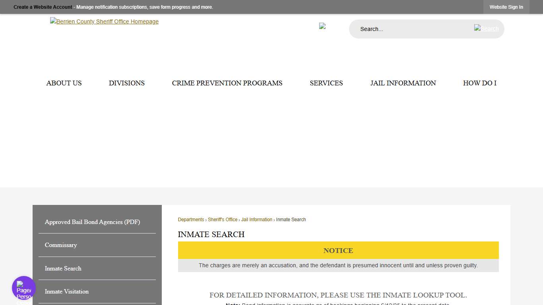Select Inmate Search in the sidebar
The image size is (543, 305).
[x=63, y=268]
